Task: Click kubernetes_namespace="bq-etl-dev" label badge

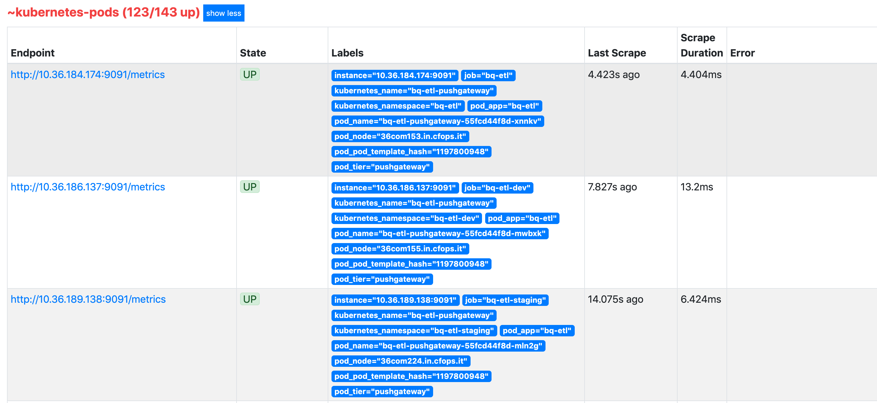Action: (406, 219)
